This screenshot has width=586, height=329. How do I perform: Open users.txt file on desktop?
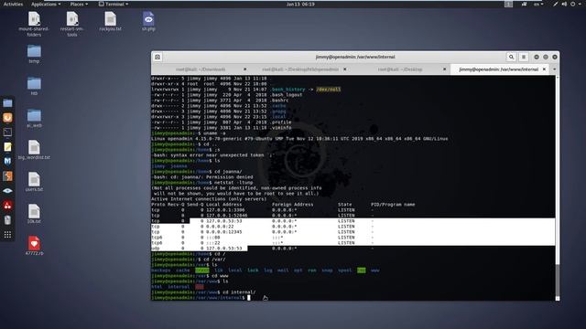34,182
